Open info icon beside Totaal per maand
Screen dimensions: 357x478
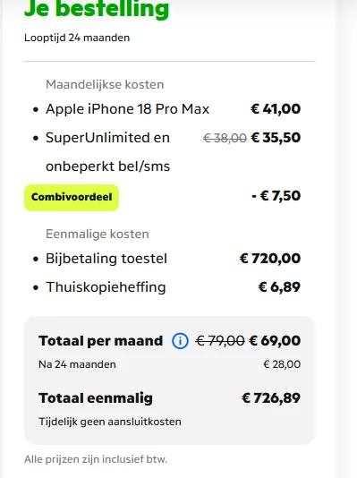click(x=180, y=341)
